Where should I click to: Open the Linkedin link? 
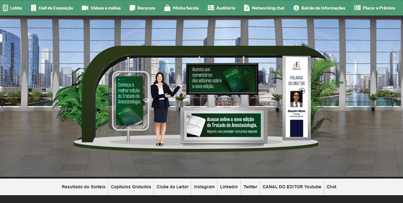tap(229, 187)
